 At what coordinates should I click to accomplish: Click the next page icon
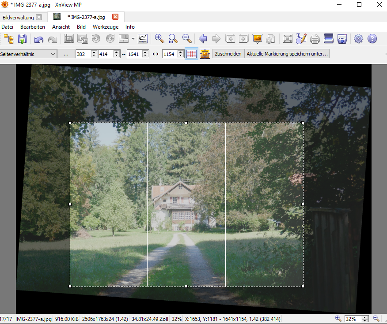coord(243,39)
